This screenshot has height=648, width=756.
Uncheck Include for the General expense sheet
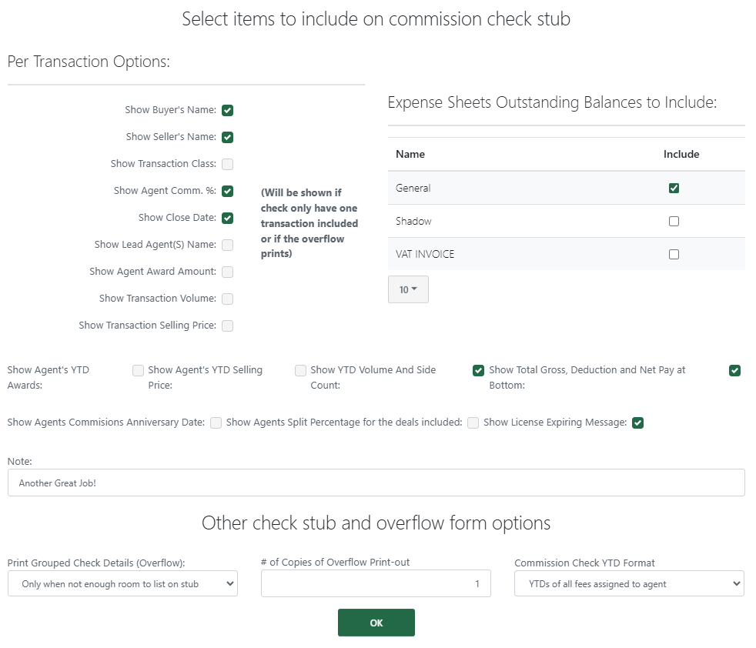674,187
